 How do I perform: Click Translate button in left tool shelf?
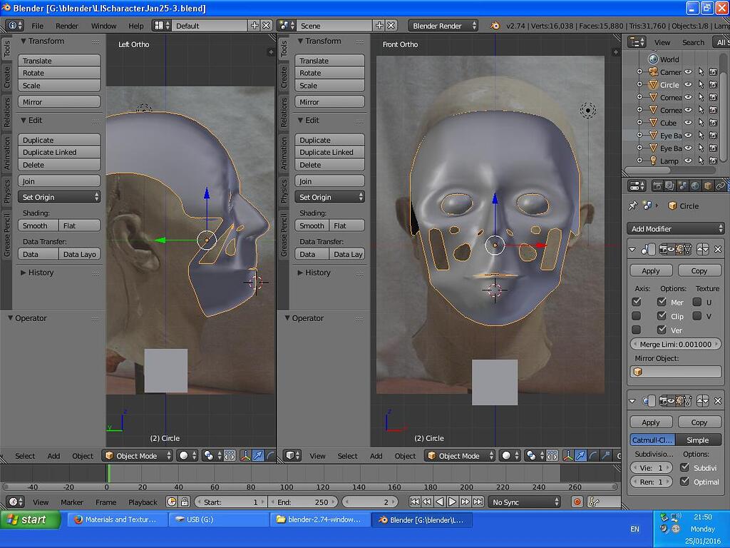coord(59,61)
